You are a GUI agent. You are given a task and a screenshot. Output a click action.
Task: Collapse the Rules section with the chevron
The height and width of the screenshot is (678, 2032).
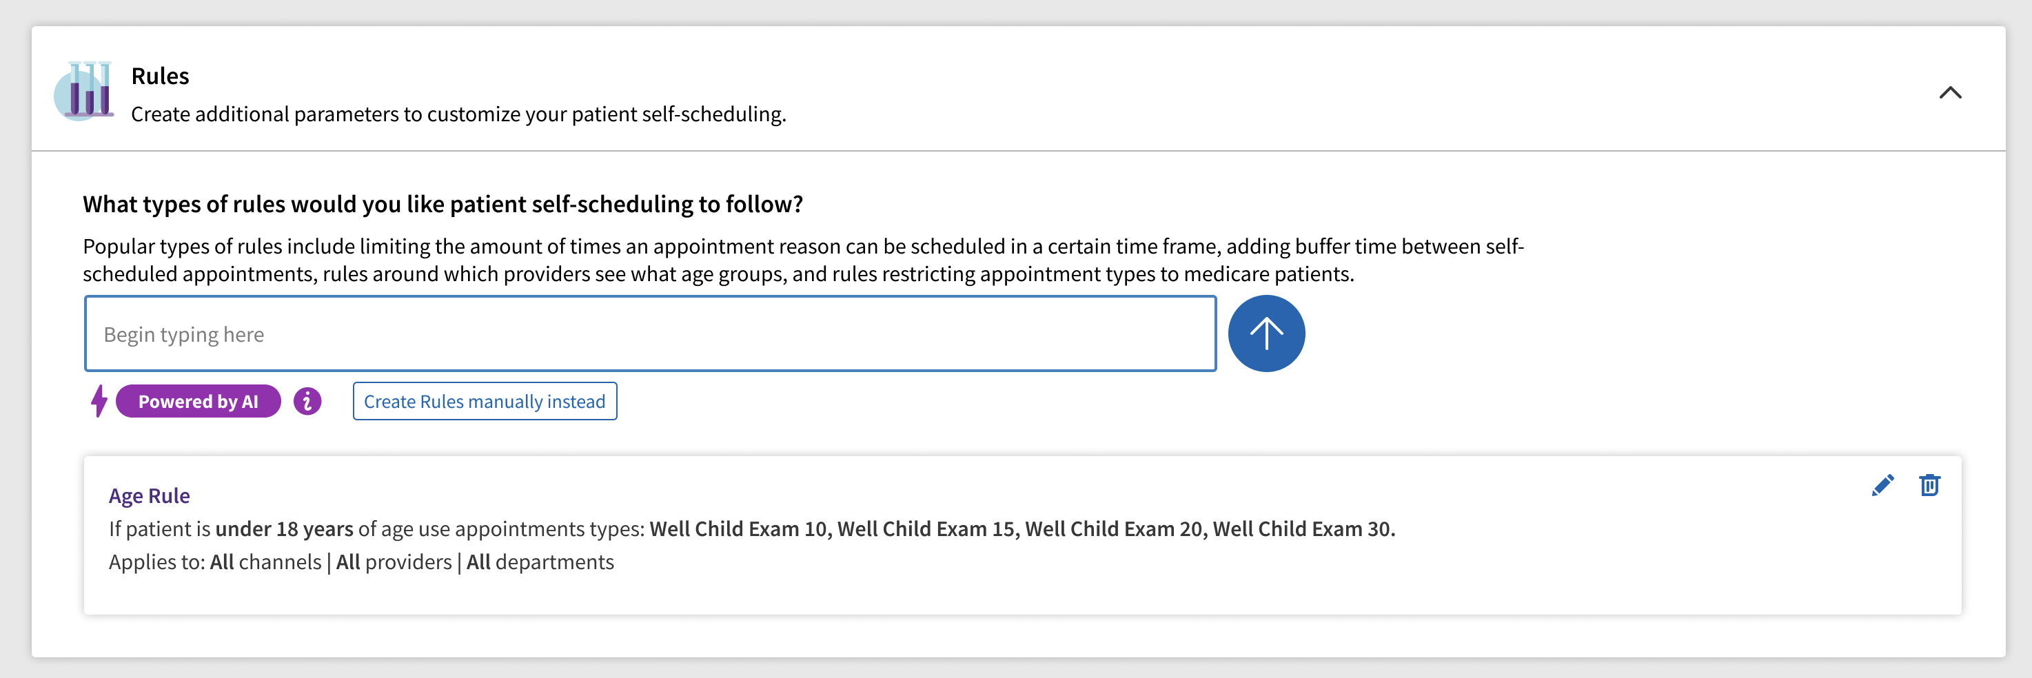click(1950, 93)
